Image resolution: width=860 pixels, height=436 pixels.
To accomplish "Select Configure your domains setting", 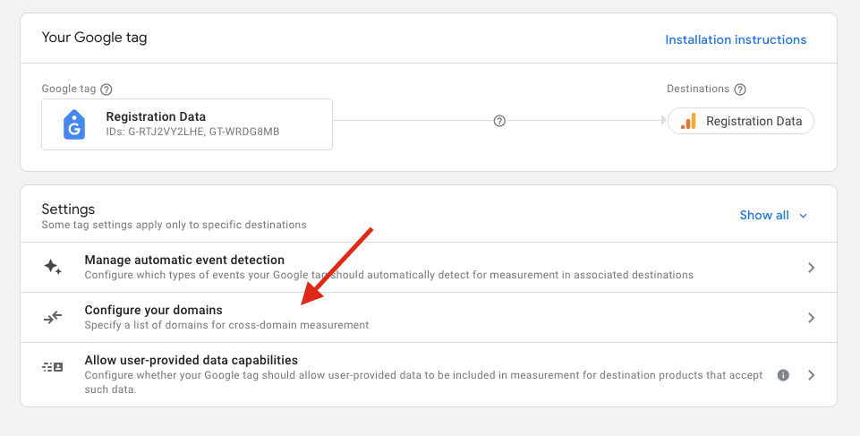I will 154,310.
